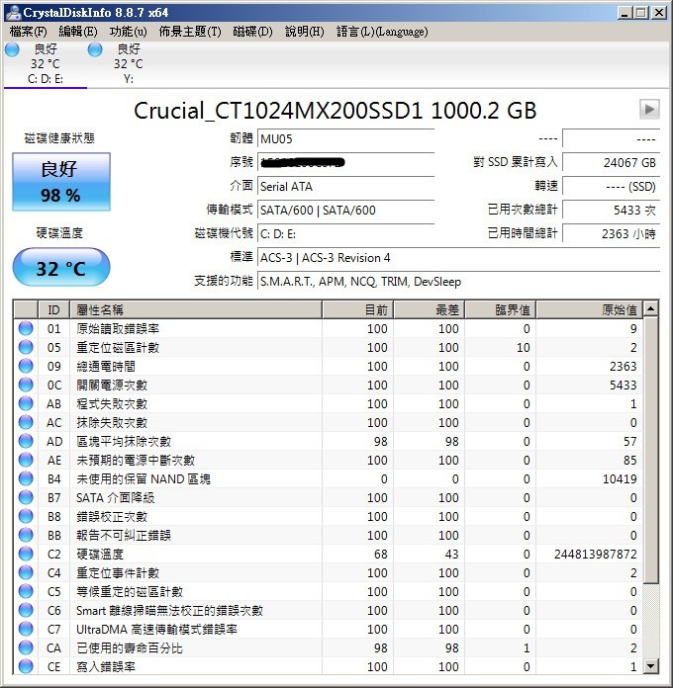Click status orb of attribute AE row
673x688 pixels.
pyautogui.click(x=26, y=460)
